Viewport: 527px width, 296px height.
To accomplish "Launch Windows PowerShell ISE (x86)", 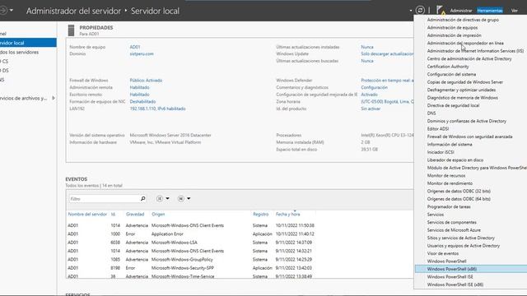I will pyautogui.click(x=455, y=284).
